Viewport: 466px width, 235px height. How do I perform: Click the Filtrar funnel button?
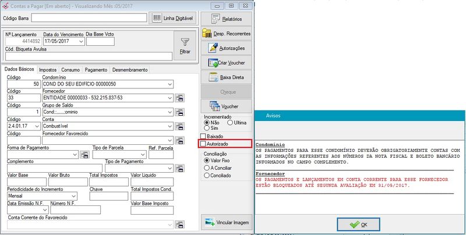click(x=185, y=45)
